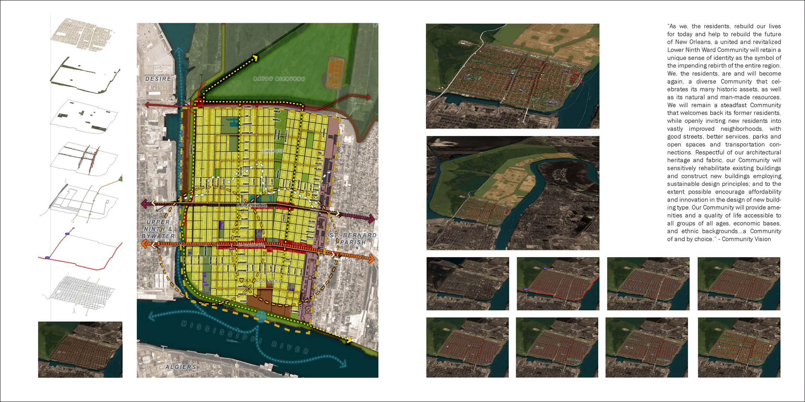Click the "- Community Vision" attribution text

click(744, 239)
